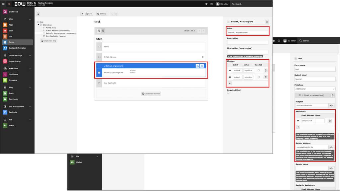340x191 pixels.
Task: Mark the Verkauf choice as Selected
Action: click(258, 77)
